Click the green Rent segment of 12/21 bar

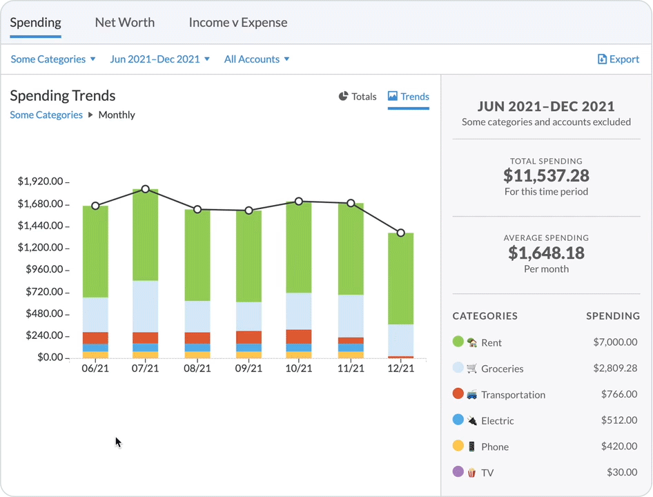pyautogui.click(x=400, y=279)
